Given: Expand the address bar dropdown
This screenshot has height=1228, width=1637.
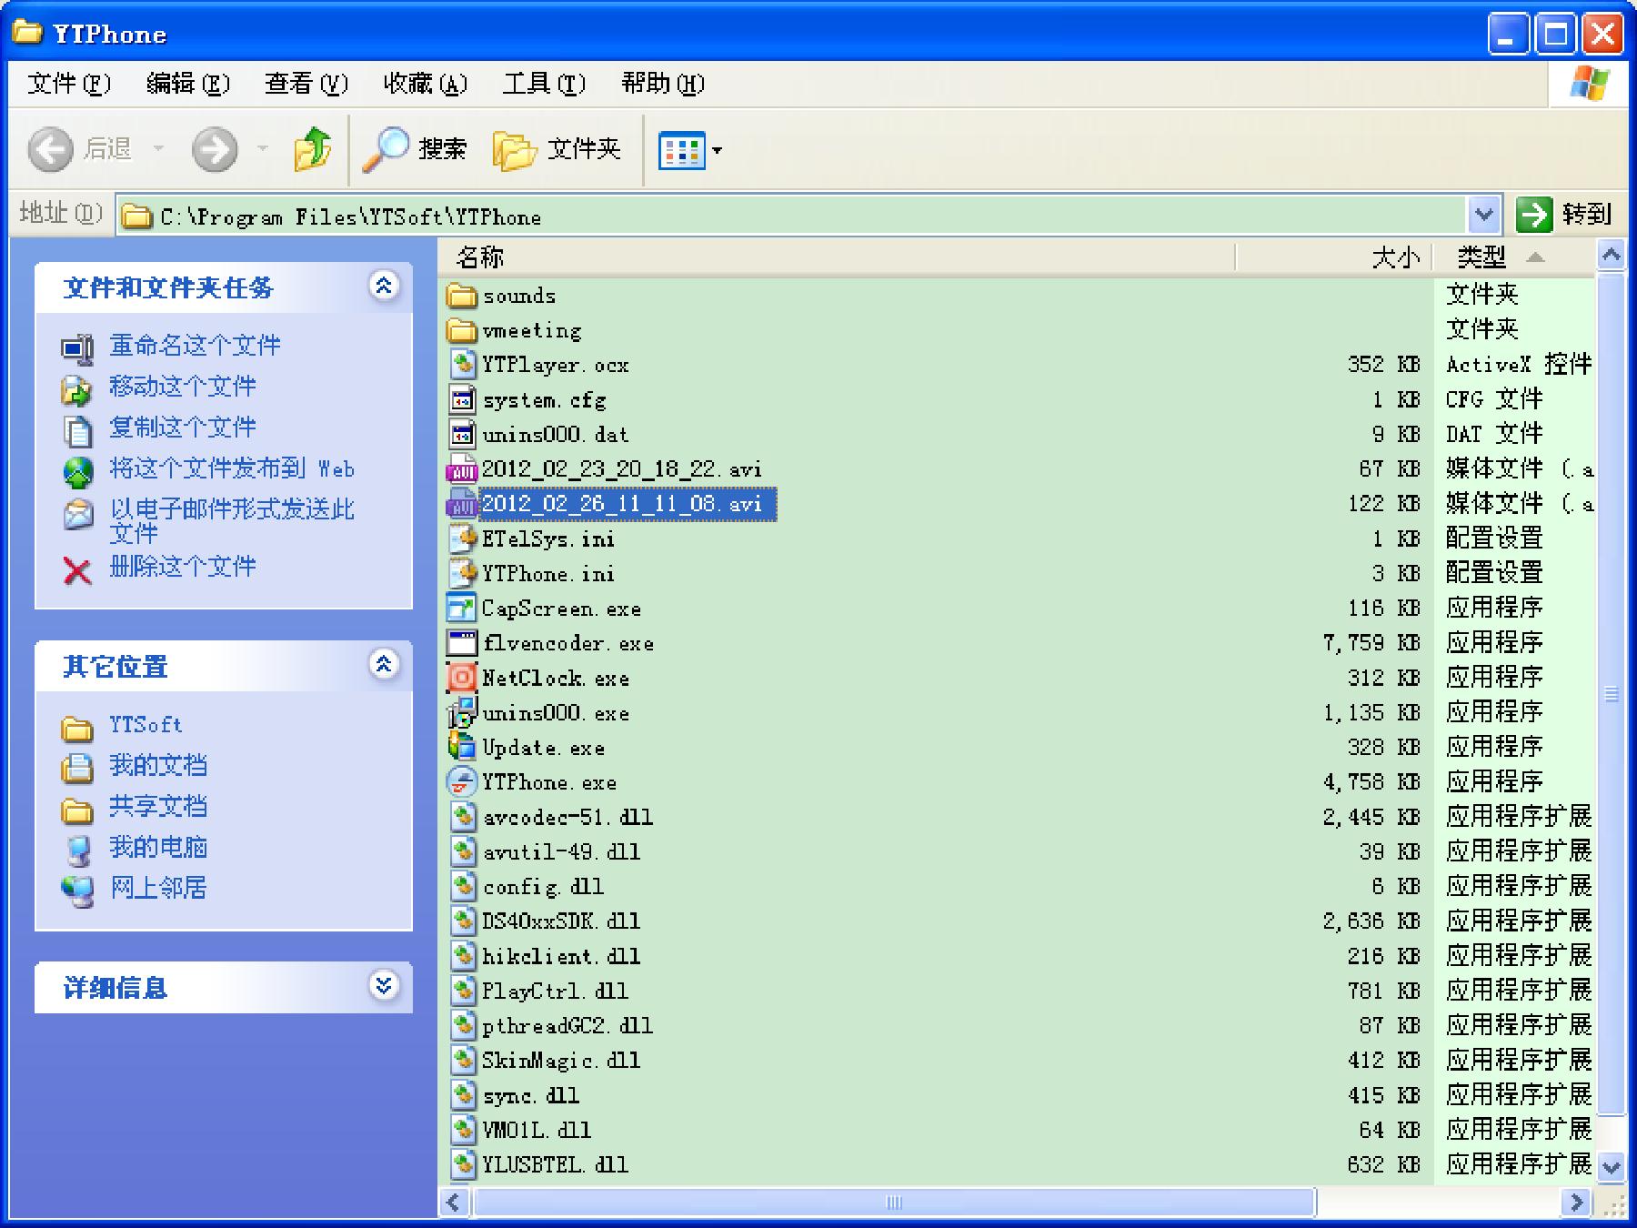Looking at the screenshot, I should coord(1483,216).
